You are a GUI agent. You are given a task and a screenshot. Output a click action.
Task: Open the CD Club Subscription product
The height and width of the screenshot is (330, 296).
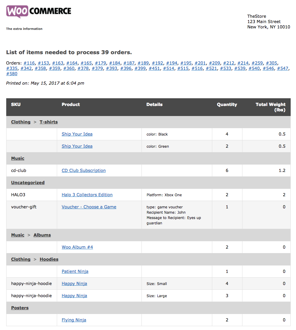coord(83,170)
